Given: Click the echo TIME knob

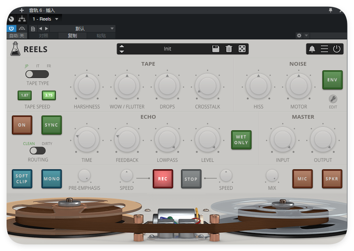Looking at the screenshot, I should [87, 140].
